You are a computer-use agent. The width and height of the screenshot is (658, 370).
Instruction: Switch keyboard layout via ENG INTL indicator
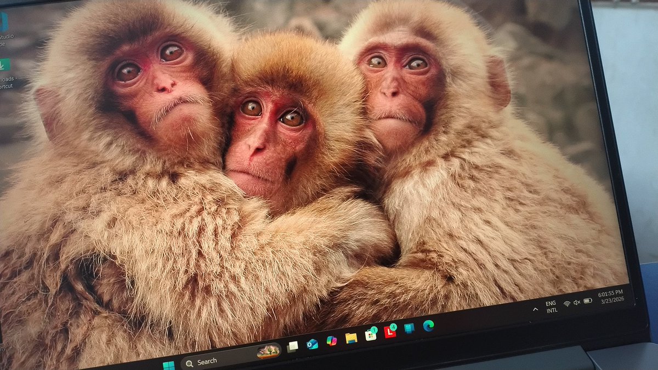tap(551, 306)
